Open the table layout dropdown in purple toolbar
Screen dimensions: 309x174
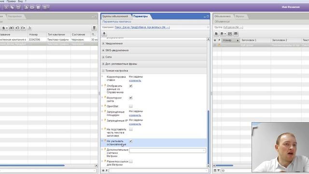[46, 7]
